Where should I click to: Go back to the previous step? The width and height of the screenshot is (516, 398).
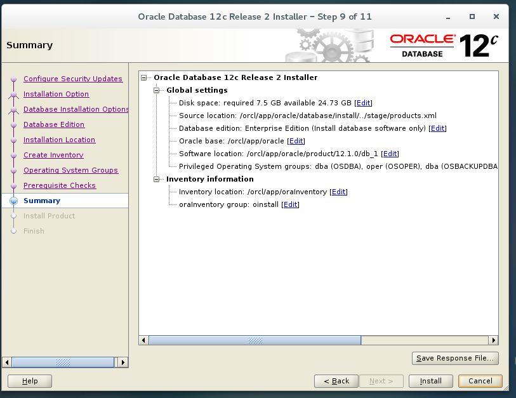click(x=336, y=381)
